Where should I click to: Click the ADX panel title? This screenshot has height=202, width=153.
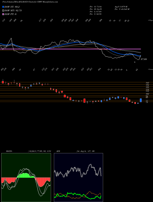[58, 151]
